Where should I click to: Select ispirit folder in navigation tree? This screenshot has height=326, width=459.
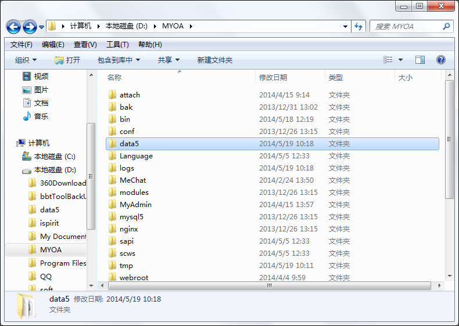tap(44, 223)
